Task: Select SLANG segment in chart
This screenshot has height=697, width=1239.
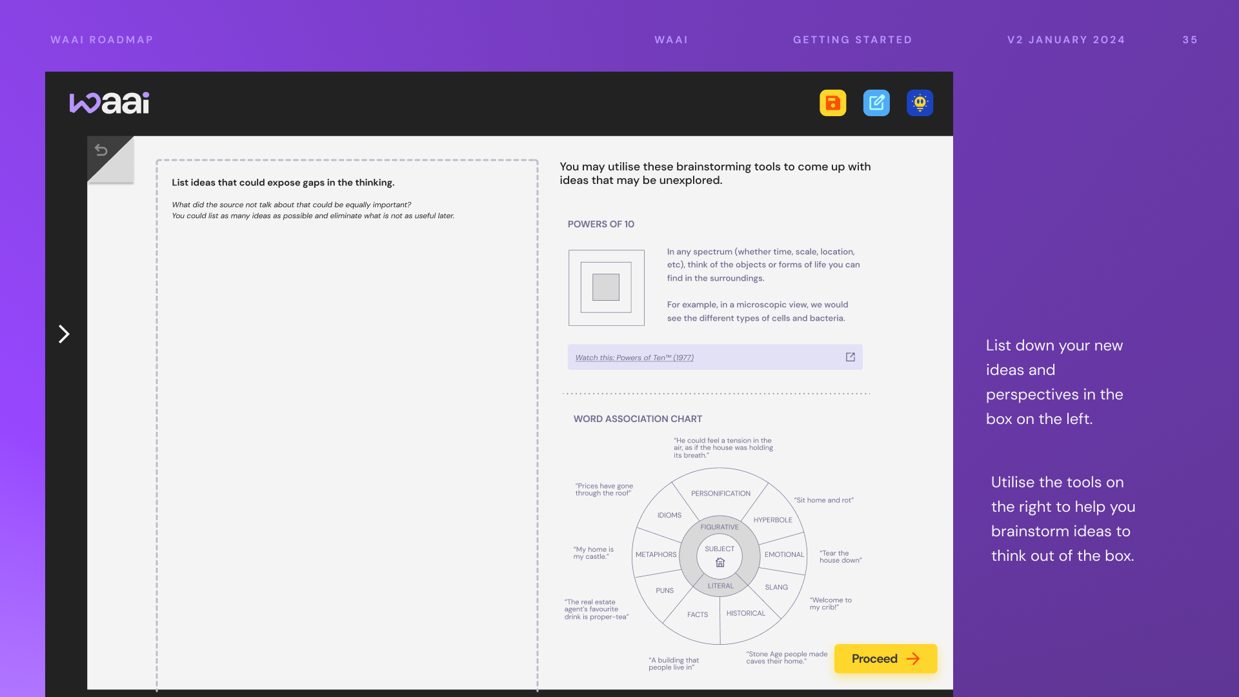Action: (x=776, y=588)
